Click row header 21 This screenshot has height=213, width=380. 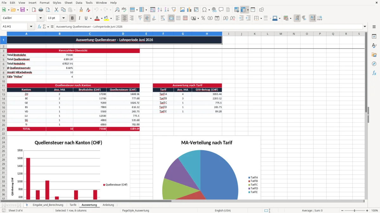point(3,129)
